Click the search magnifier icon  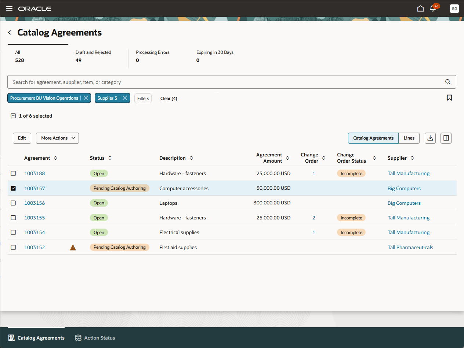447,82
